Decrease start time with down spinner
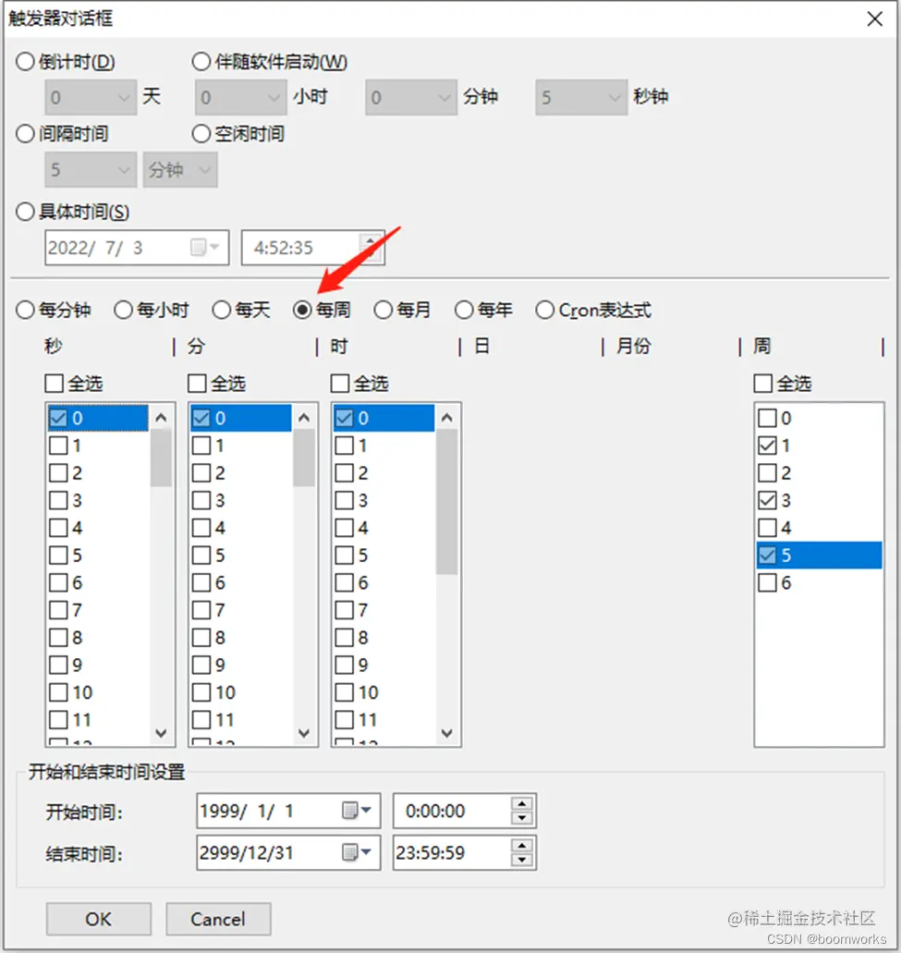This screenshot has width=901, height=953. click(x=522, y=818)
